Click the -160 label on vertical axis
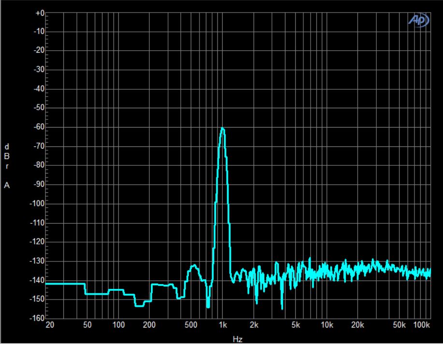Screen dimensions: 443x344 tap(37, 318)
